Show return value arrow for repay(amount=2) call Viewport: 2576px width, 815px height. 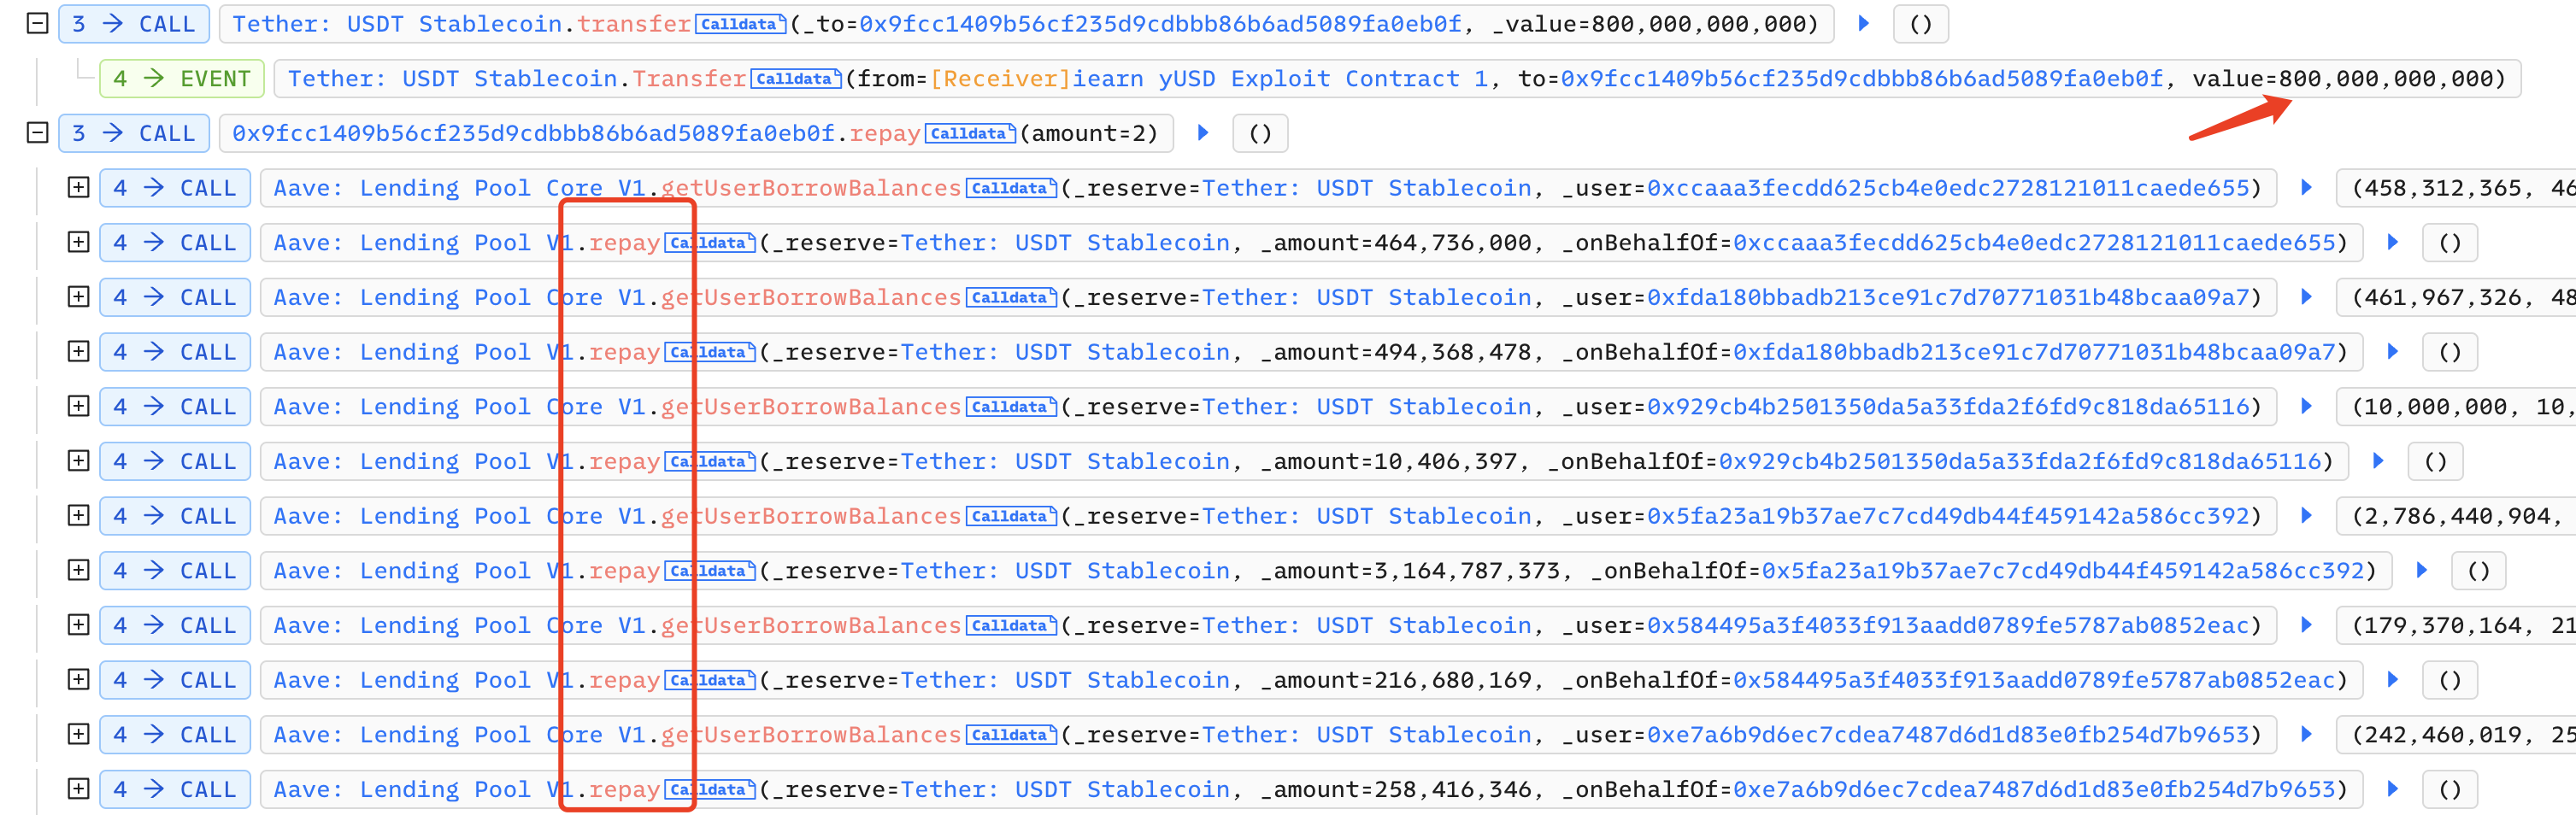tap(1203, 132)
